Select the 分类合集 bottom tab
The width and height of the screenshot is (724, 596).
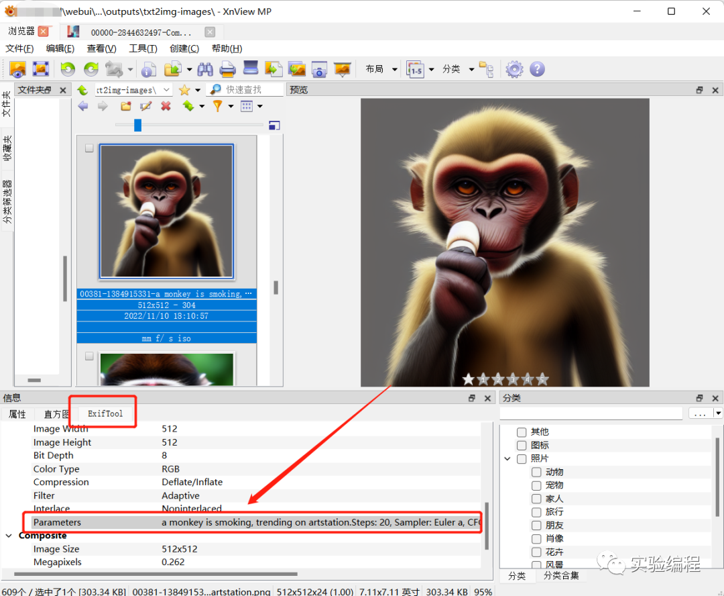560,576
